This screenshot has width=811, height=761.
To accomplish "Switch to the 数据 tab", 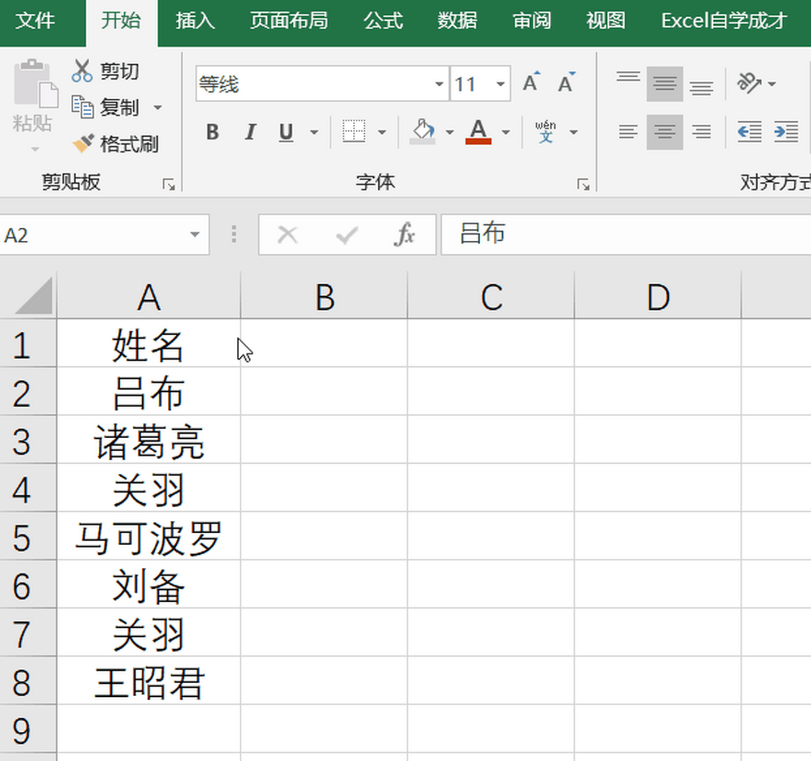I will click(458, 21).
